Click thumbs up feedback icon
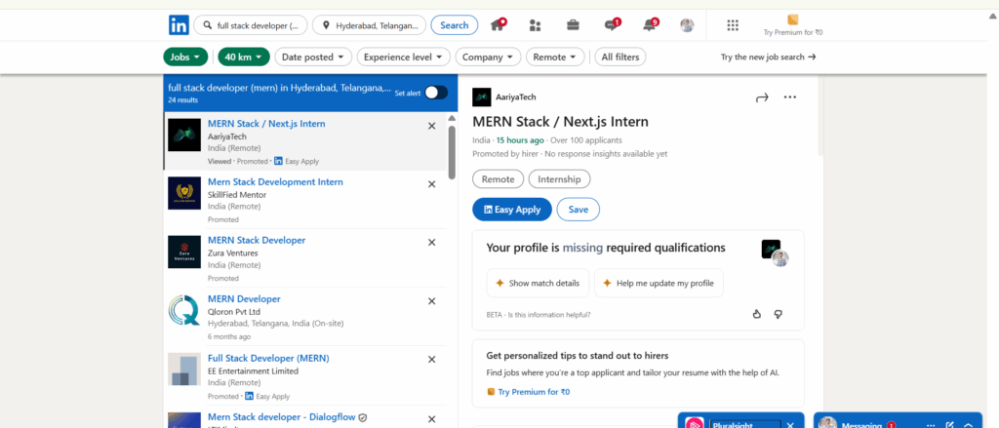The height and width of the screenshot is (428, 999). (757, 314)
